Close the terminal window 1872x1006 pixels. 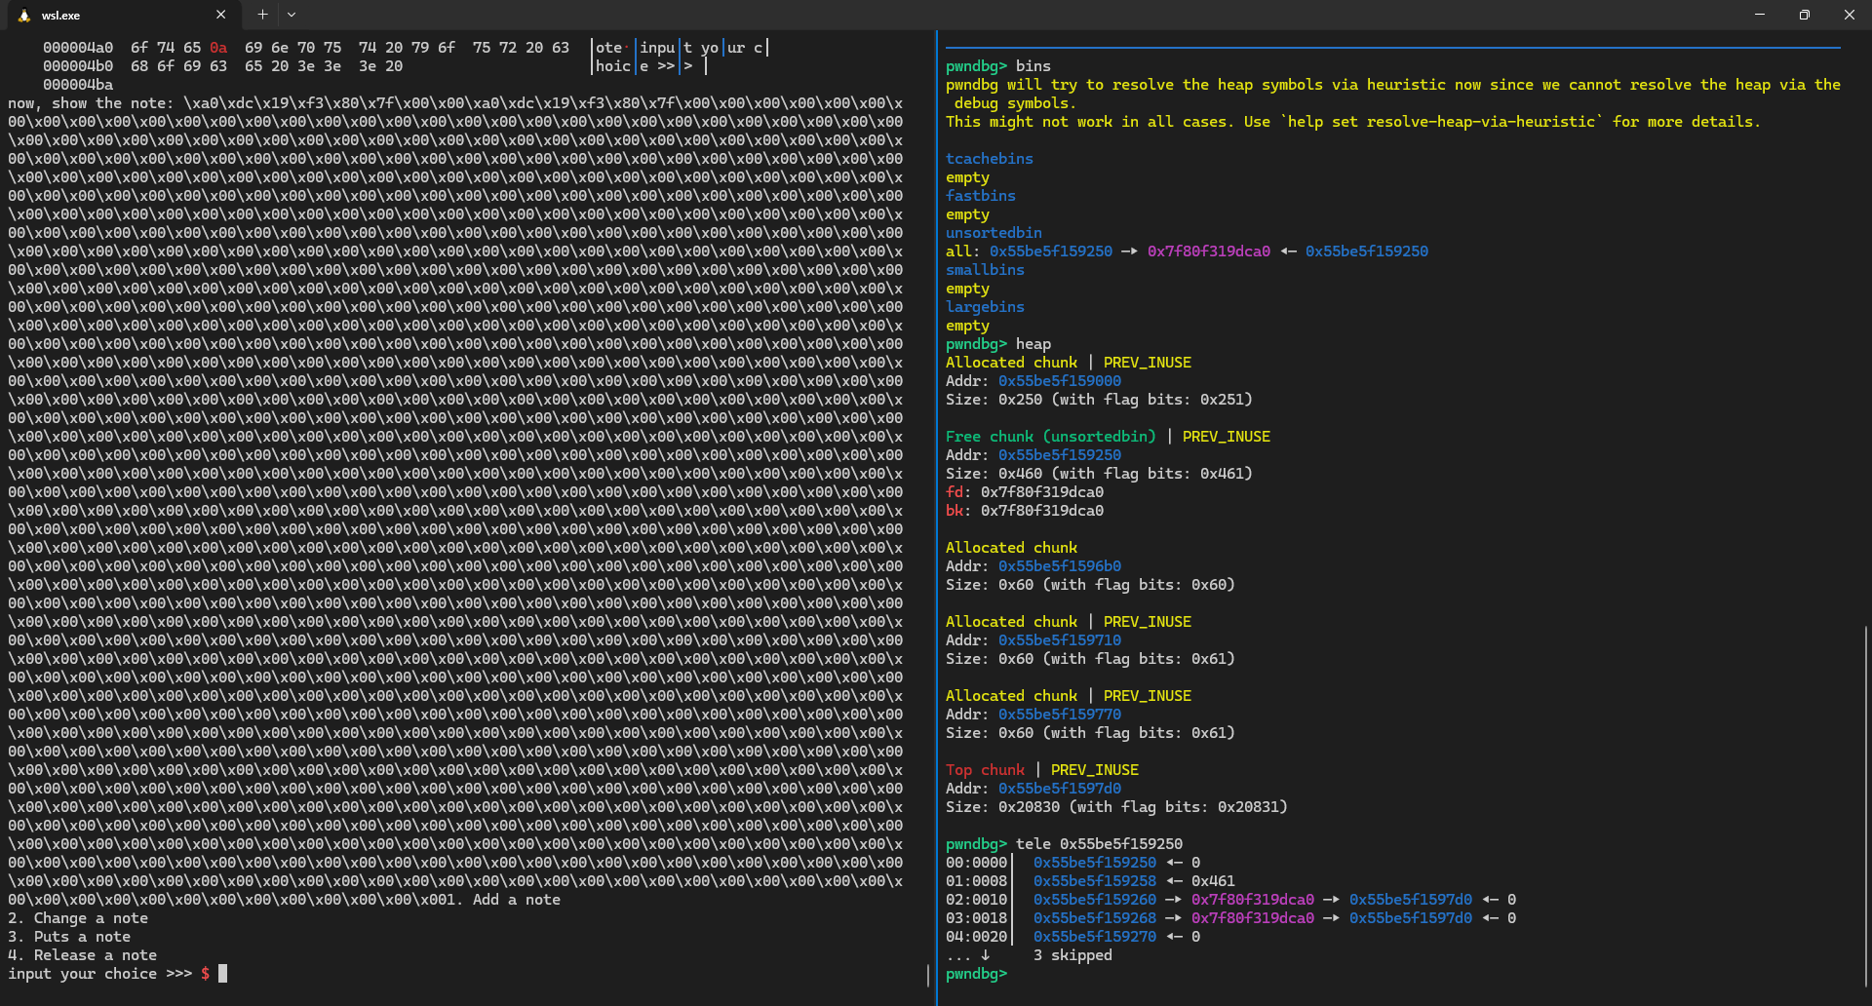click(x=1850, y=15)
